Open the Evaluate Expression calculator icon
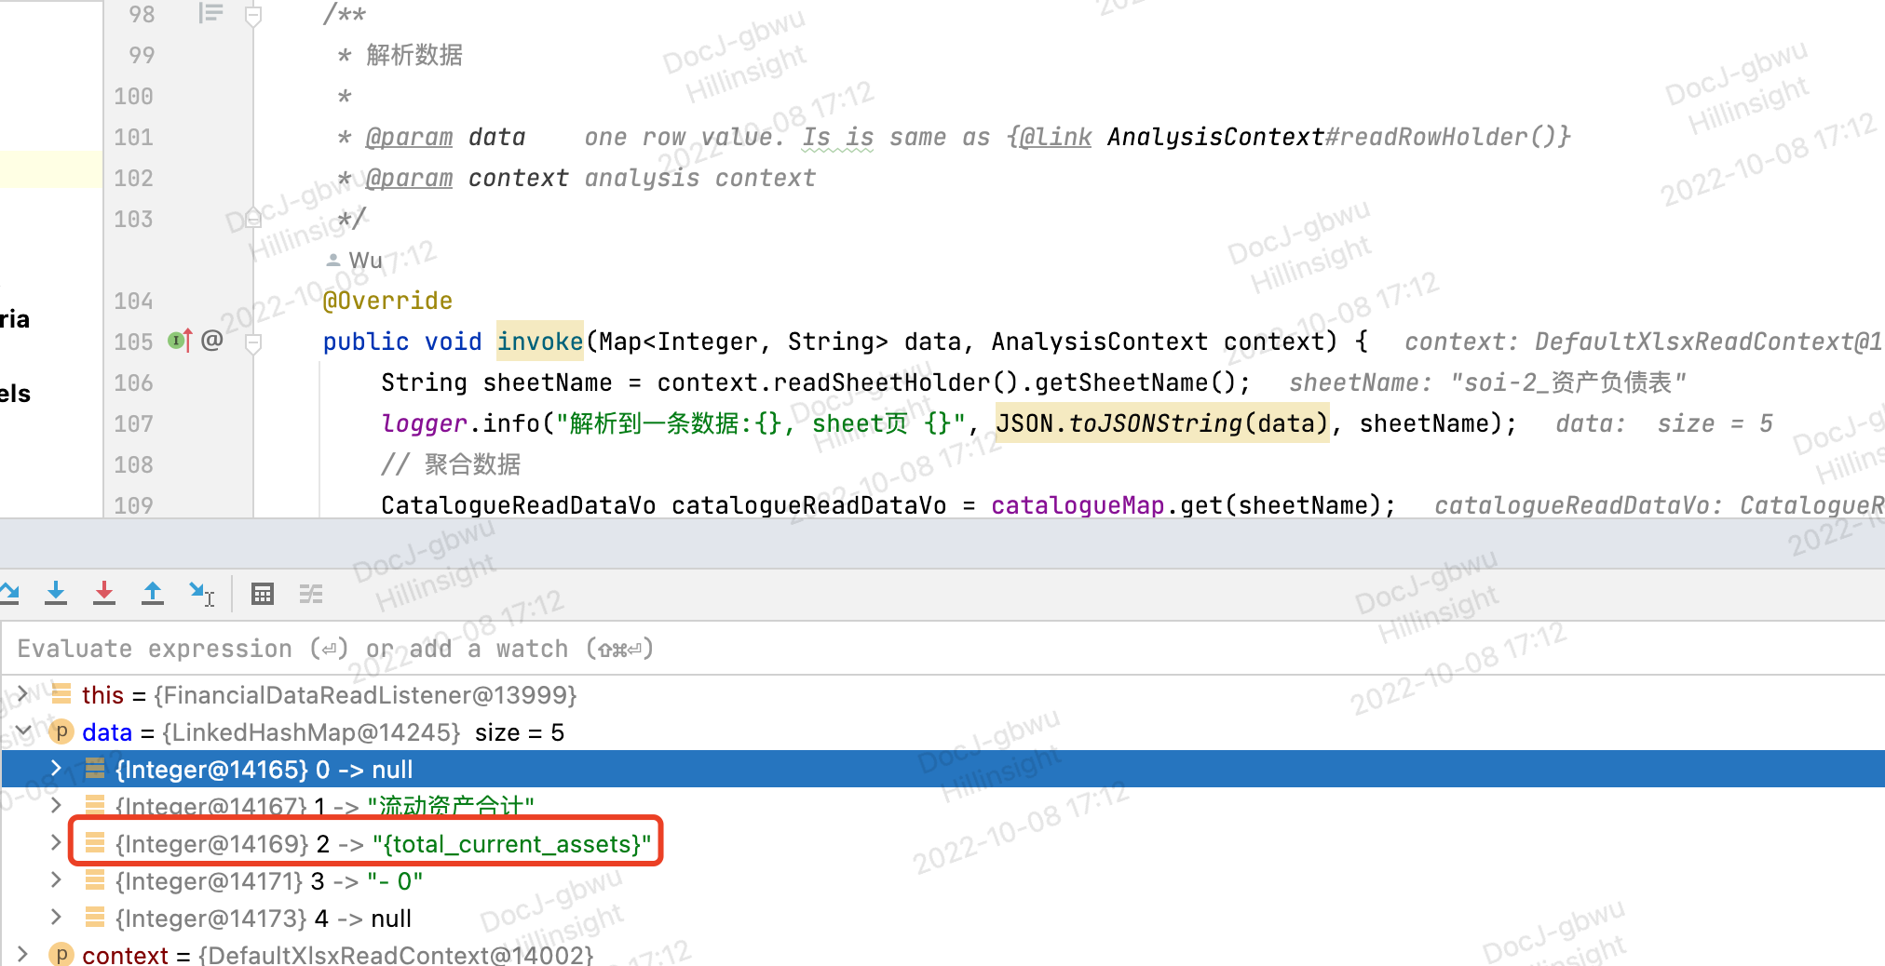1885x966 pixels. (x=263, y=594)
